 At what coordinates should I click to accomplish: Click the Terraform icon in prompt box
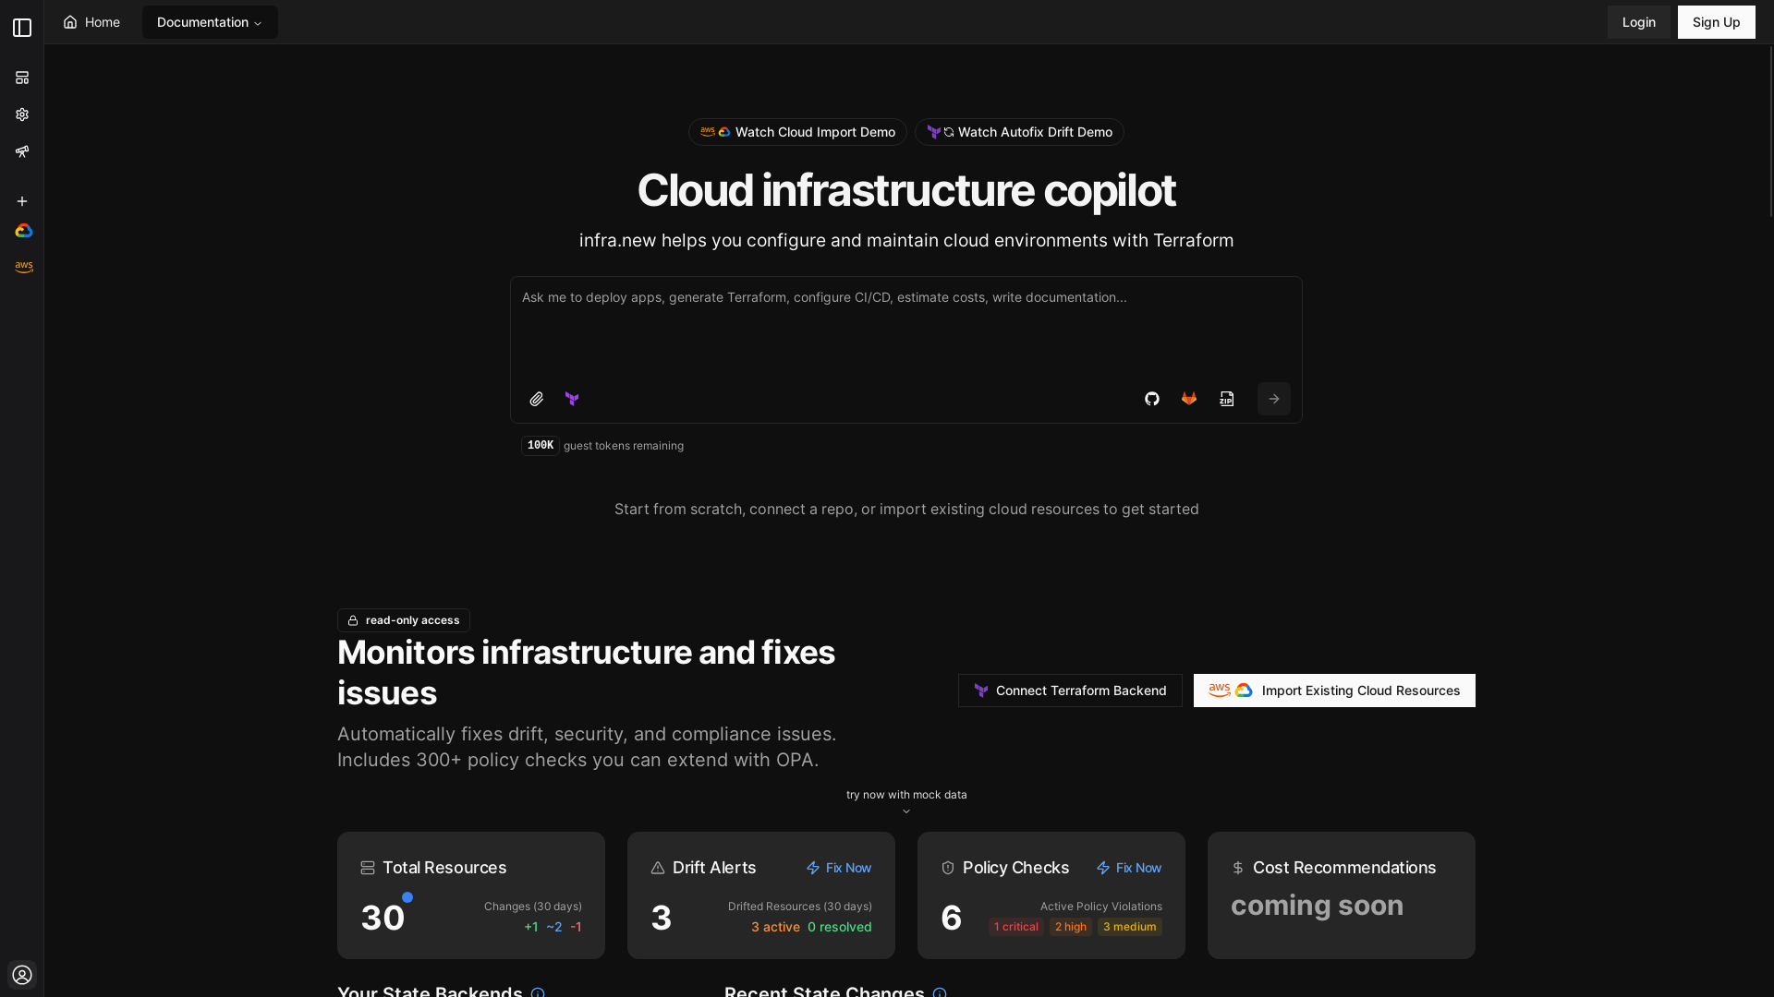point(572,399)
